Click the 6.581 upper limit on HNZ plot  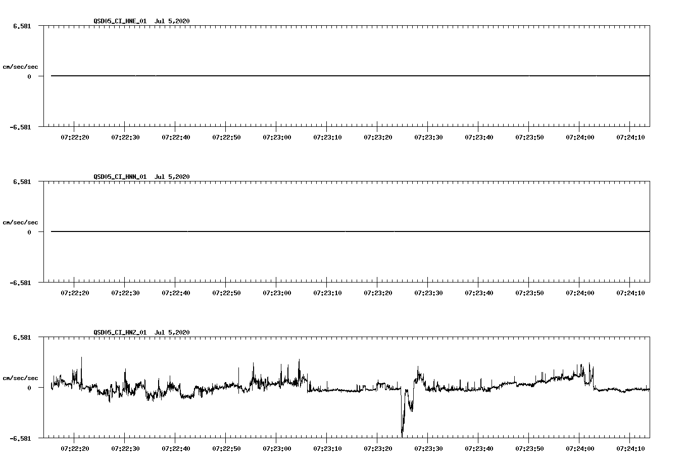click(22, 337)
